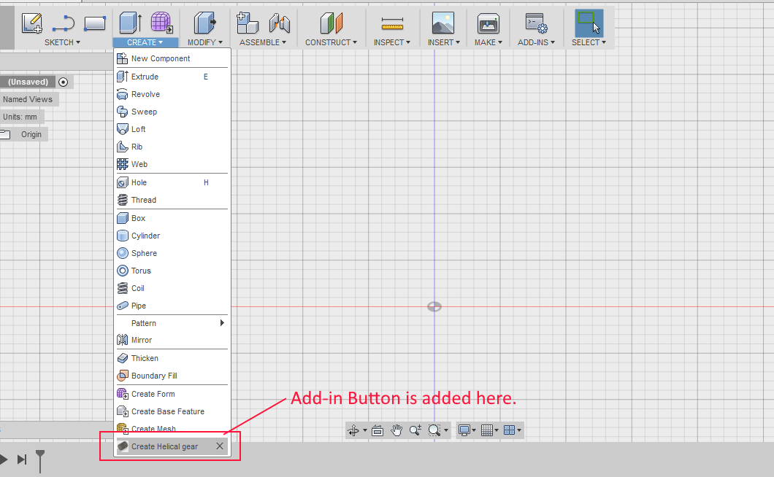Open the SELECT dropdown

pos(589,42)
